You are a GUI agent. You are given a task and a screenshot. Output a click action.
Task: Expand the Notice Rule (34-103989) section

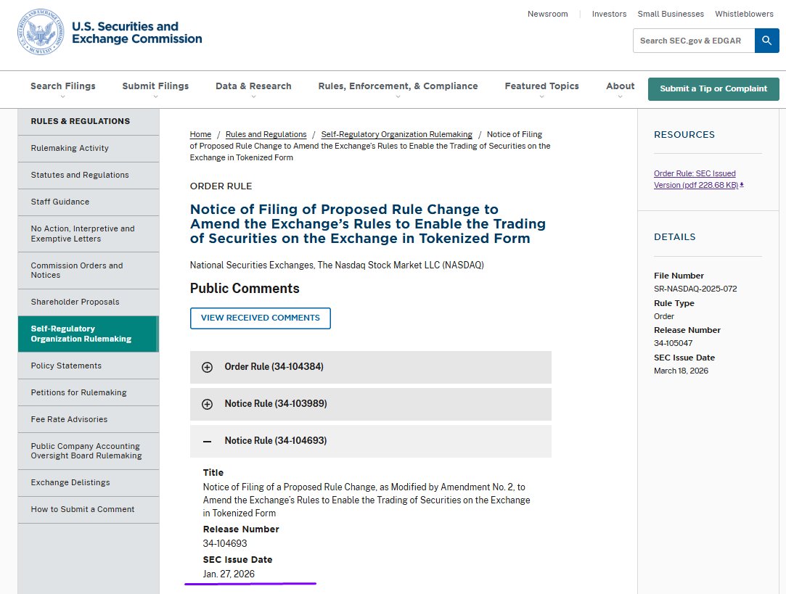tap(370, 404)
